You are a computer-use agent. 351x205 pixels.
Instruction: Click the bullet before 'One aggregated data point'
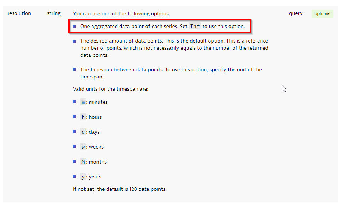click(x=74, y=26)
